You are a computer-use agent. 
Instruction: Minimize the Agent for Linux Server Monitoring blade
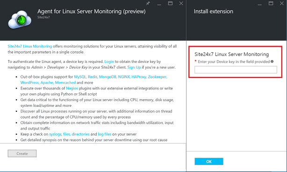point(159,4)
